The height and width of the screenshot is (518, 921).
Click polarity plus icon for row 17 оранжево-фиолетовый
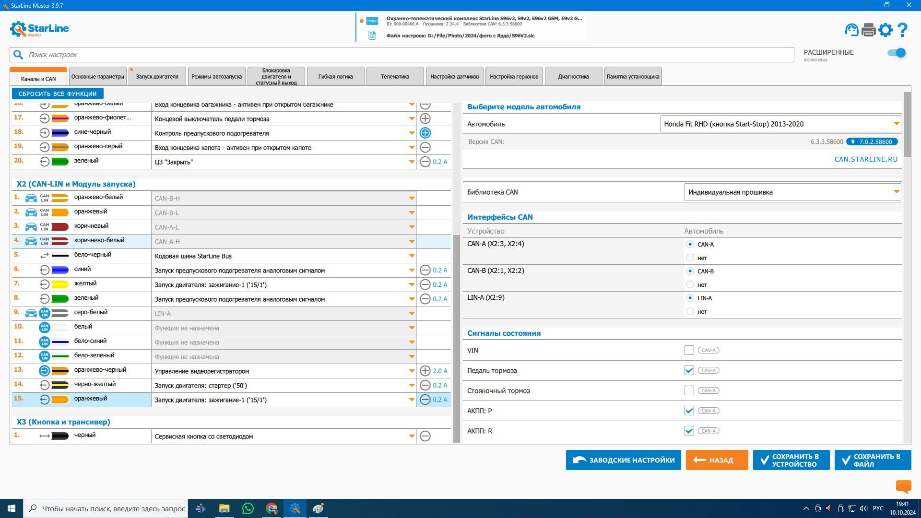[425, 118]
